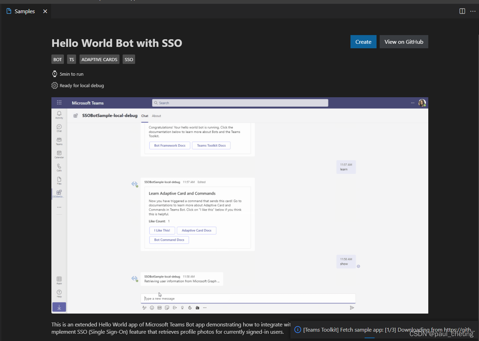Click the user profile avatar in Teams

click(422, 103)
